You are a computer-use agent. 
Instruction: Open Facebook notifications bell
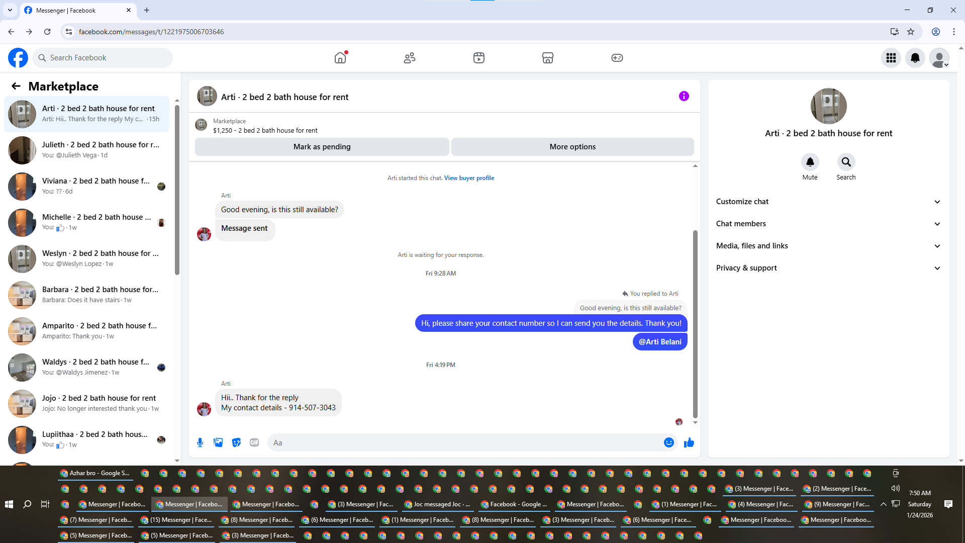pyautogui.click(x=915, y=58)
